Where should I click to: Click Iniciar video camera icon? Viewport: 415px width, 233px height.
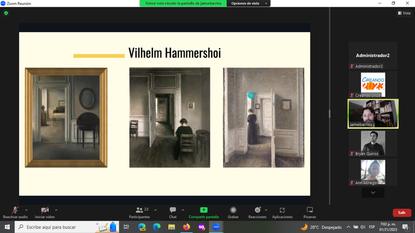45,210
